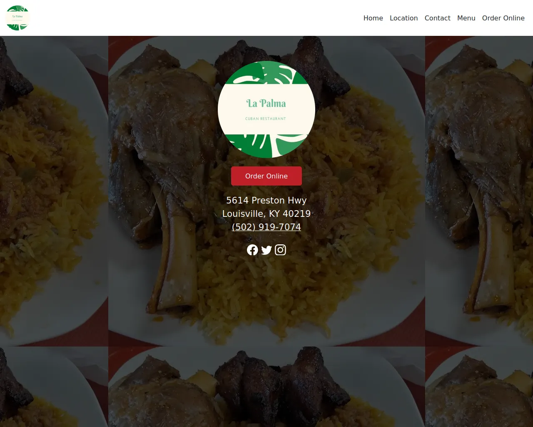Visit the Twitter bird icon
Viewport: 533px width, 427px height.
[266, 250]
